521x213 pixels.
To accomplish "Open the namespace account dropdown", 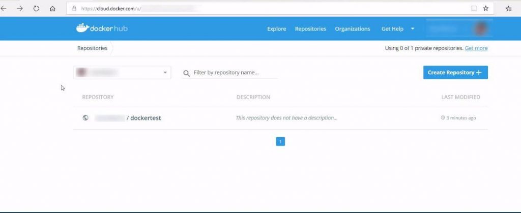I will click(122, 72).
